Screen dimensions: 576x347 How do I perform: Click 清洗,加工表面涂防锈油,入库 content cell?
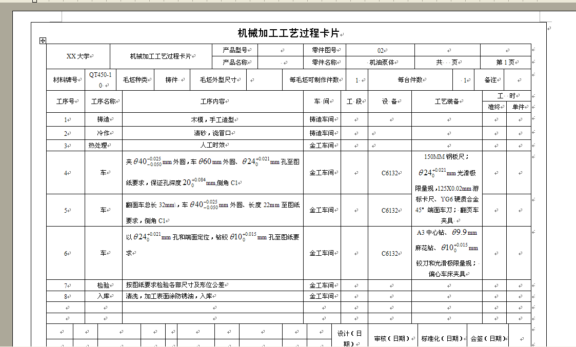pos(213,296)
